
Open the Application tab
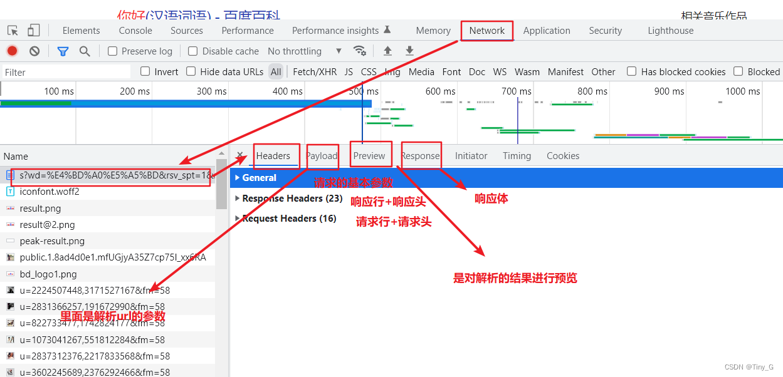(547, 31)
